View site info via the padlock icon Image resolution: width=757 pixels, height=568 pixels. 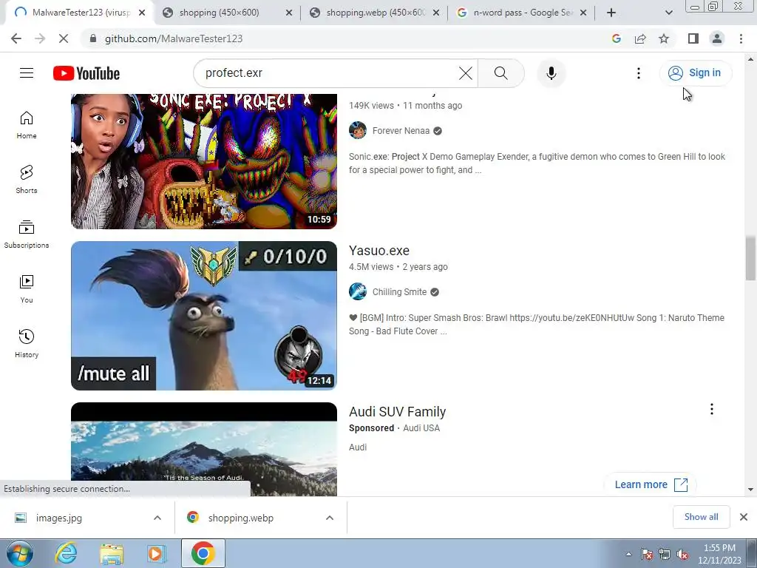(x=93, y=38)
